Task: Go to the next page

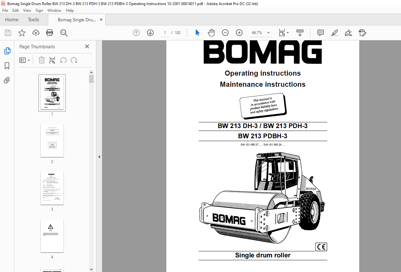Action: click(150, 33)
